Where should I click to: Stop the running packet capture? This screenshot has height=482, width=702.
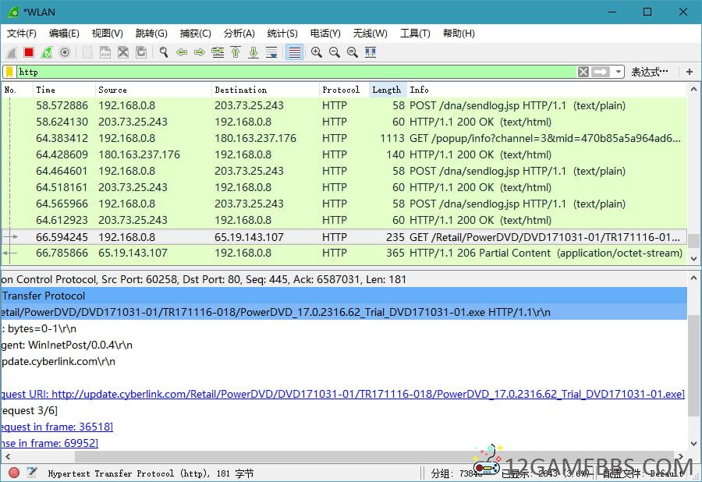29,52
